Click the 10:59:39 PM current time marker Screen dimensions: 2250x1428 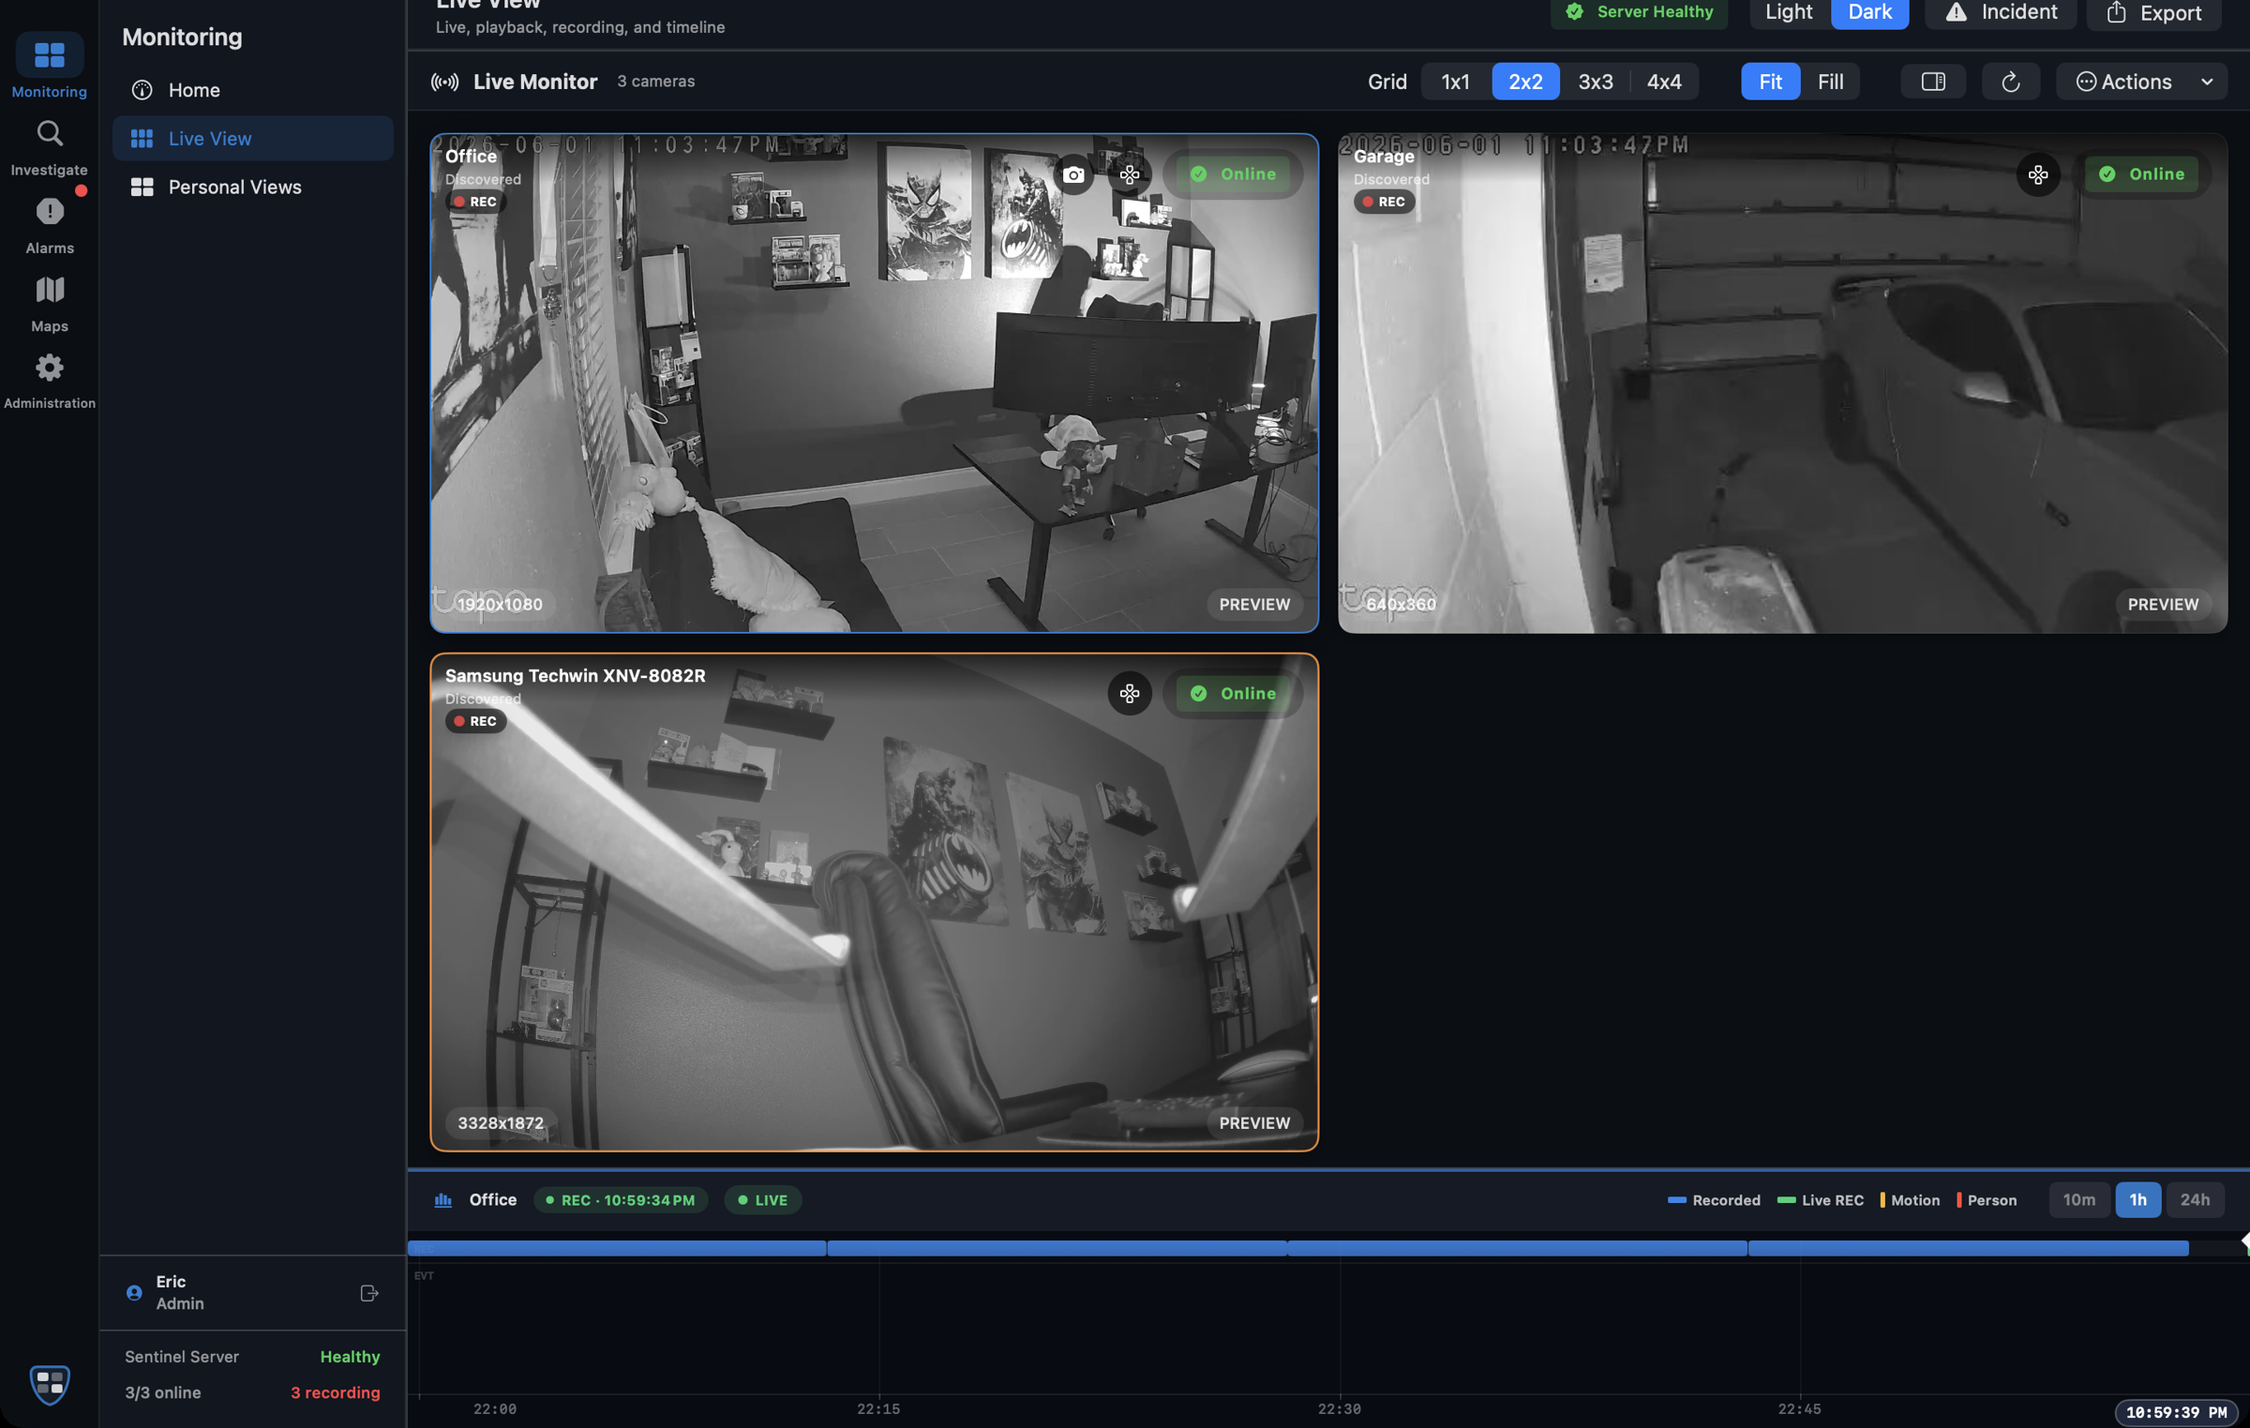click(x=2176, y=1412)
